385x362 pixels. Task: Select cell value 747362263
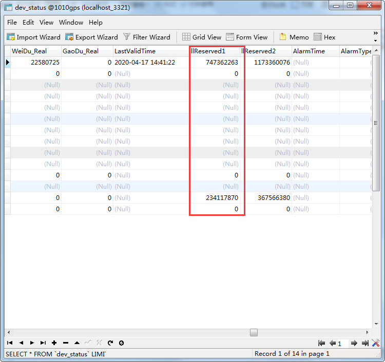coord(215,62)
